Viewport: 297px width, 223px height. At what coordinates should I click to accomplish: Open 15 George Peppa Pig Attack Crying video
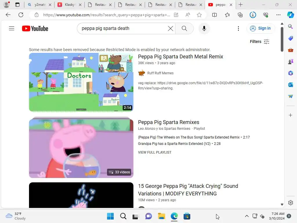[188, 190]
